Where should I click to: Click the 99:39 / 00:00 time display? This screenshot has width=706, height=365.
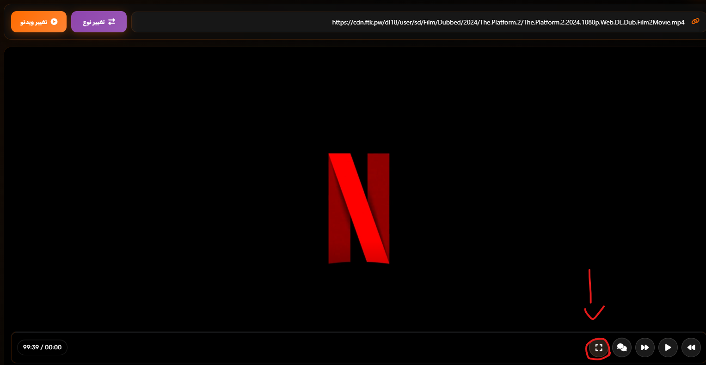tap(42, 347)
